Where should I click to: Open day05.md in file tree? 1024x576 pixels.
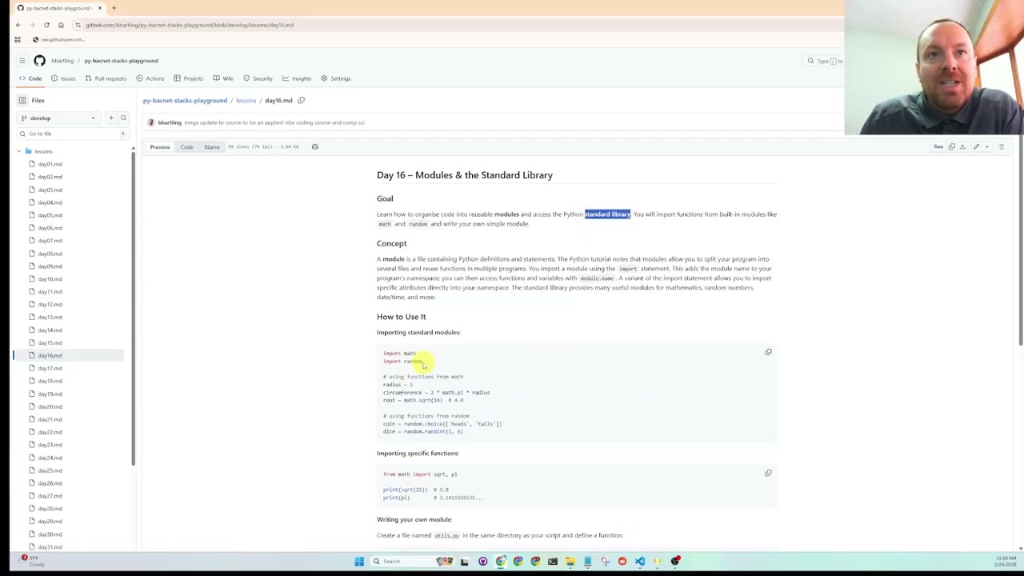tap(50, 215)
